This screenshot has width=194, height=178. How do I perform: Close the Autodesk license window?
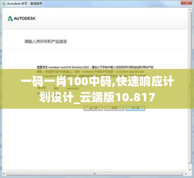[x=187, y=2]
